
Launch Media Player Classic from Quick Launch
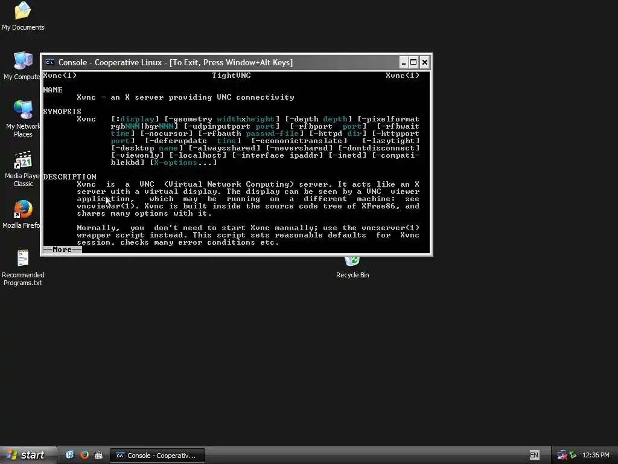tap(98, 455)
